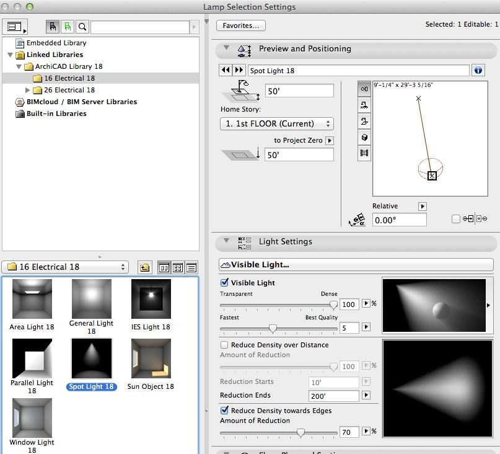Image resolution: width=500 pixels, height=454 pixels.
Task: Toggle the mirror checkbox near the angle field
Action: tap(456, 219)
